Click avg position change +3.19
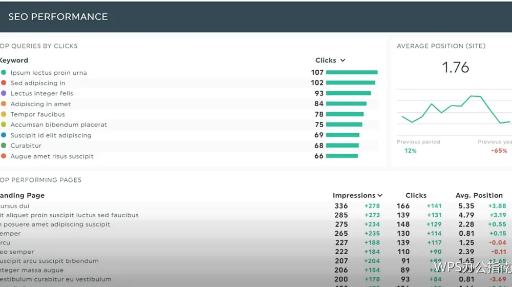The height and width of the screenshot is (287, 512). (x=497, y=215)
